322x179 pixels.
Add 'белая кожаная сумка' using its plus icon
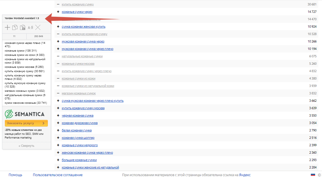point(58,131)
